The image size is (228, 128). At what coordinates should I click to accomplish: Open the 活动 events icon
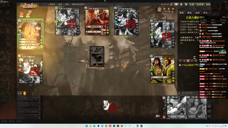pyautogui.click(x=28, y=14)
